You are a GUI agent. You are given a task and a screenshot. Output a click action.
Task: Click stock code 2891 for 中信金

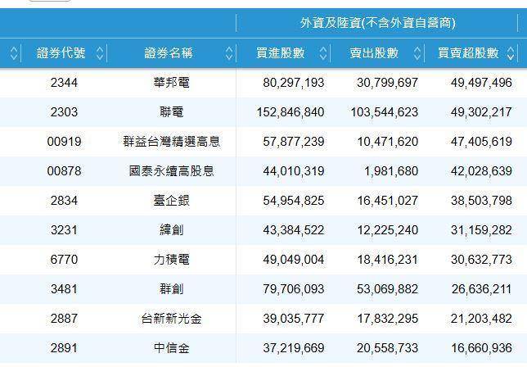pos(64,348)
